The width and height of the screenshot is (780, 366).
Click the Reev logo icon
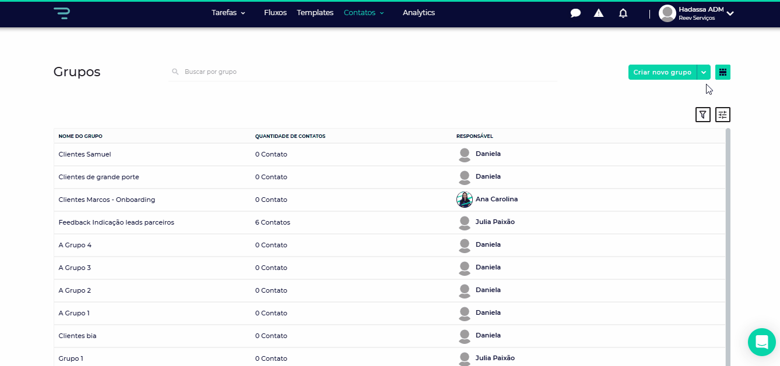61,13
